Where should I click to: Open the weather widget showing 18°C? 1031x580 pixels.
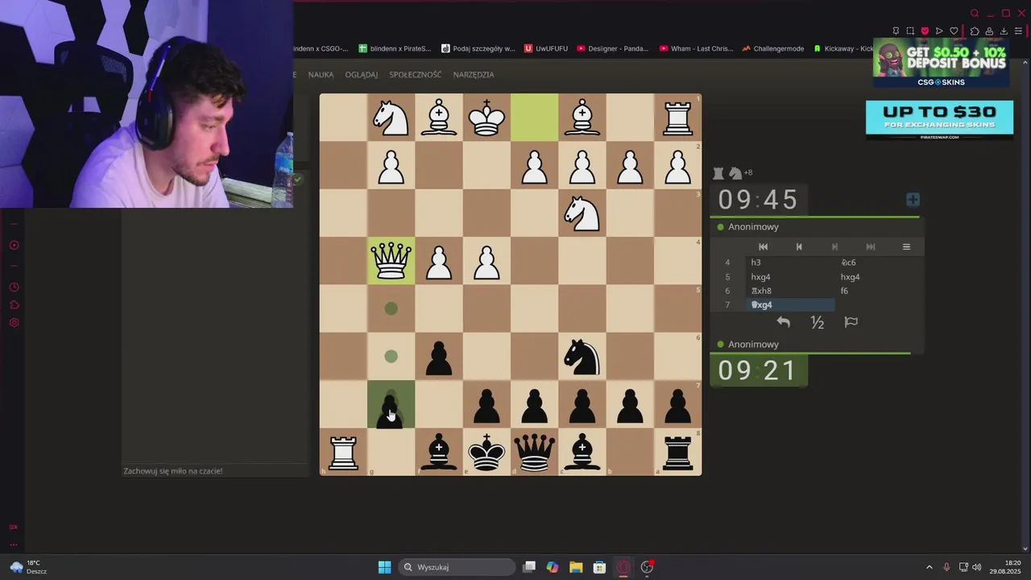[x=28, y=567]
